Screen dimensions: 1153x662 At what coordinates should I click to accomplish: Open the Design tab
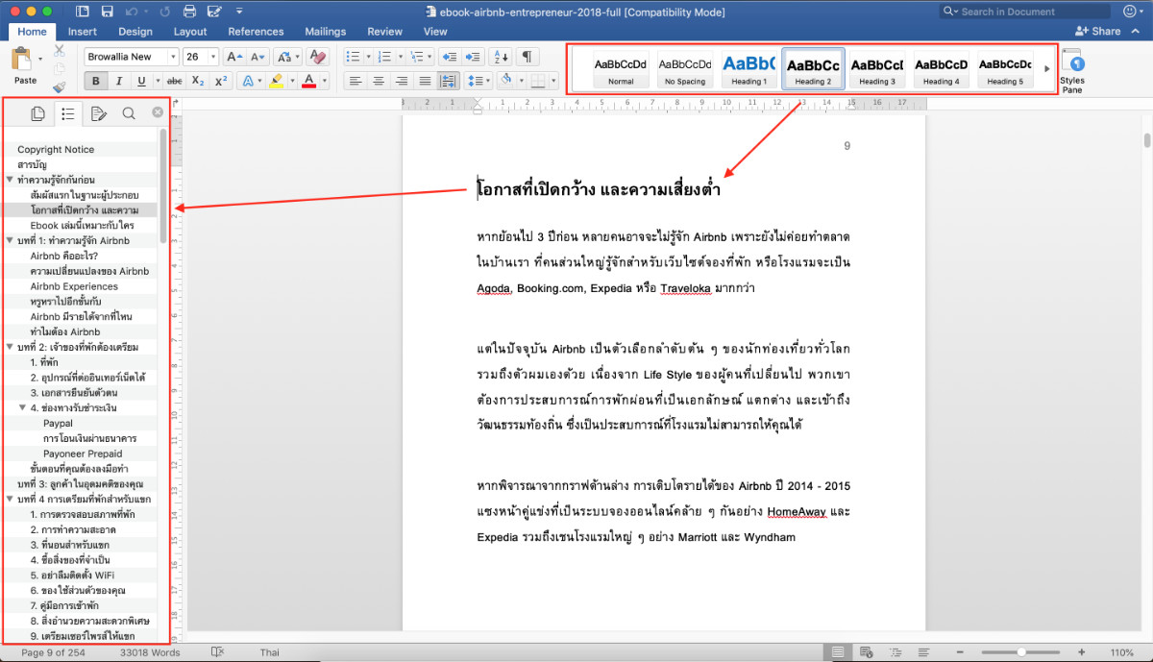tap(135, 32)
